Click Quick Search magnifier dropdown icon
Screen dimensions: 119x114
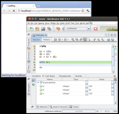[x=91, y=23]
